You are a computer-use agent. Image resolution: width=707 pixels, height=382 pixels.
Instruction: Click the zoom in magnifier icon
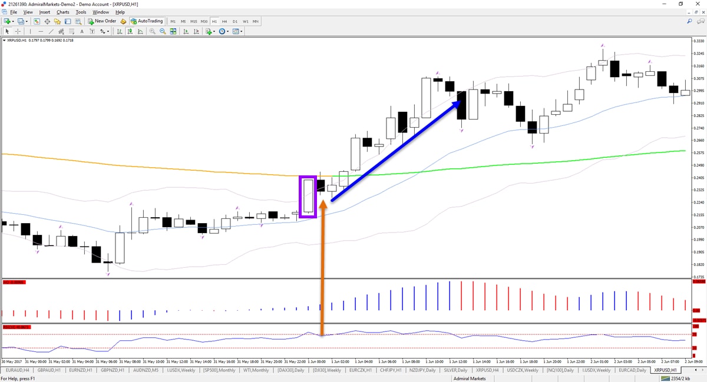[x=152, y=31]
